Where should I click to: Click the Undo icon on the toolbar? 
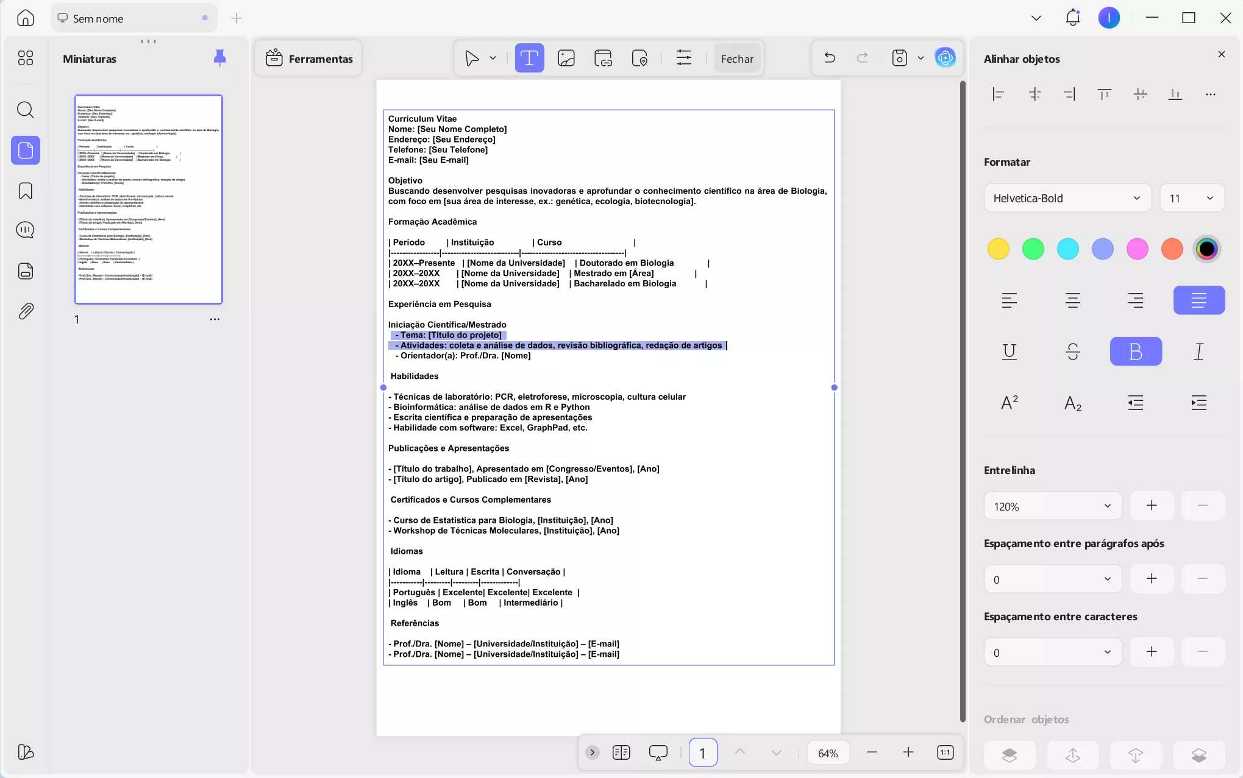[829, 58]
